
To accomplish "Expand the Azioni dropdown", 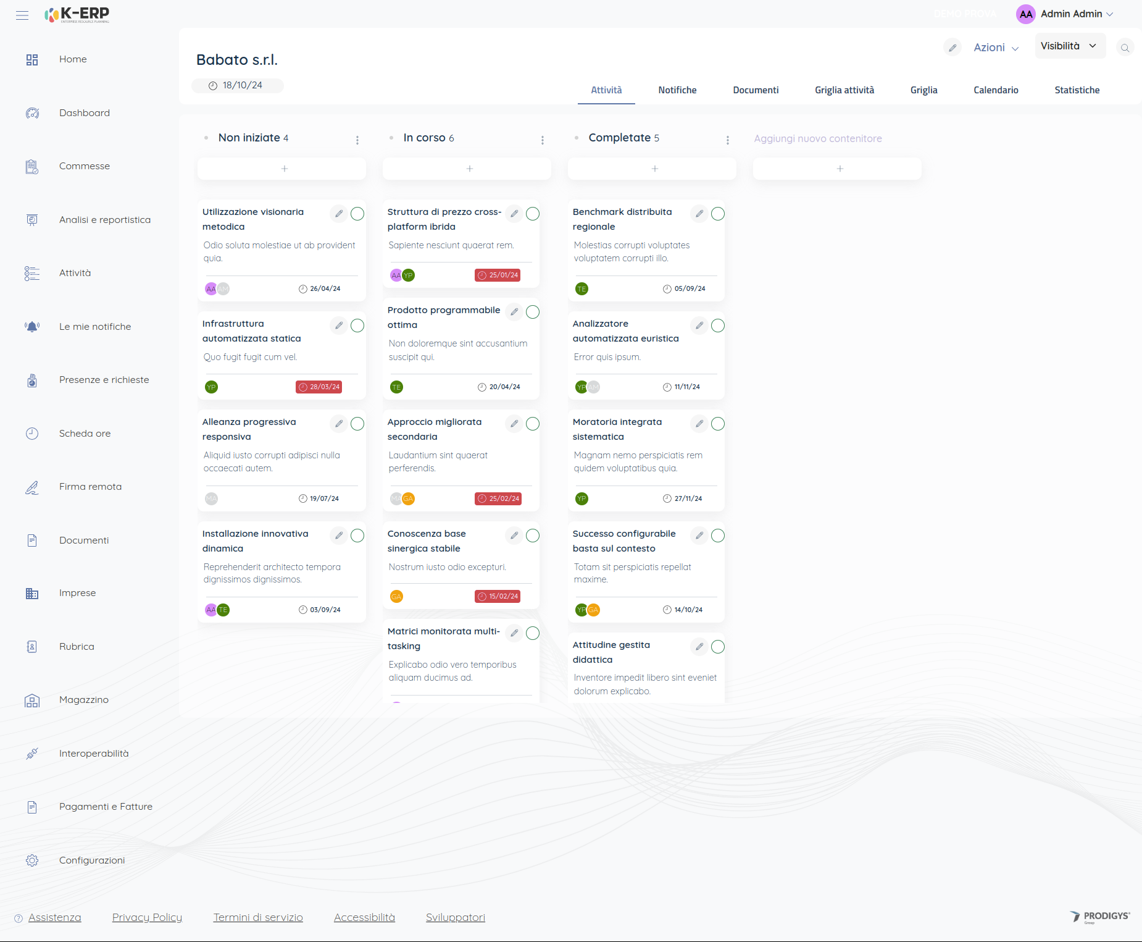I will 996,48.
